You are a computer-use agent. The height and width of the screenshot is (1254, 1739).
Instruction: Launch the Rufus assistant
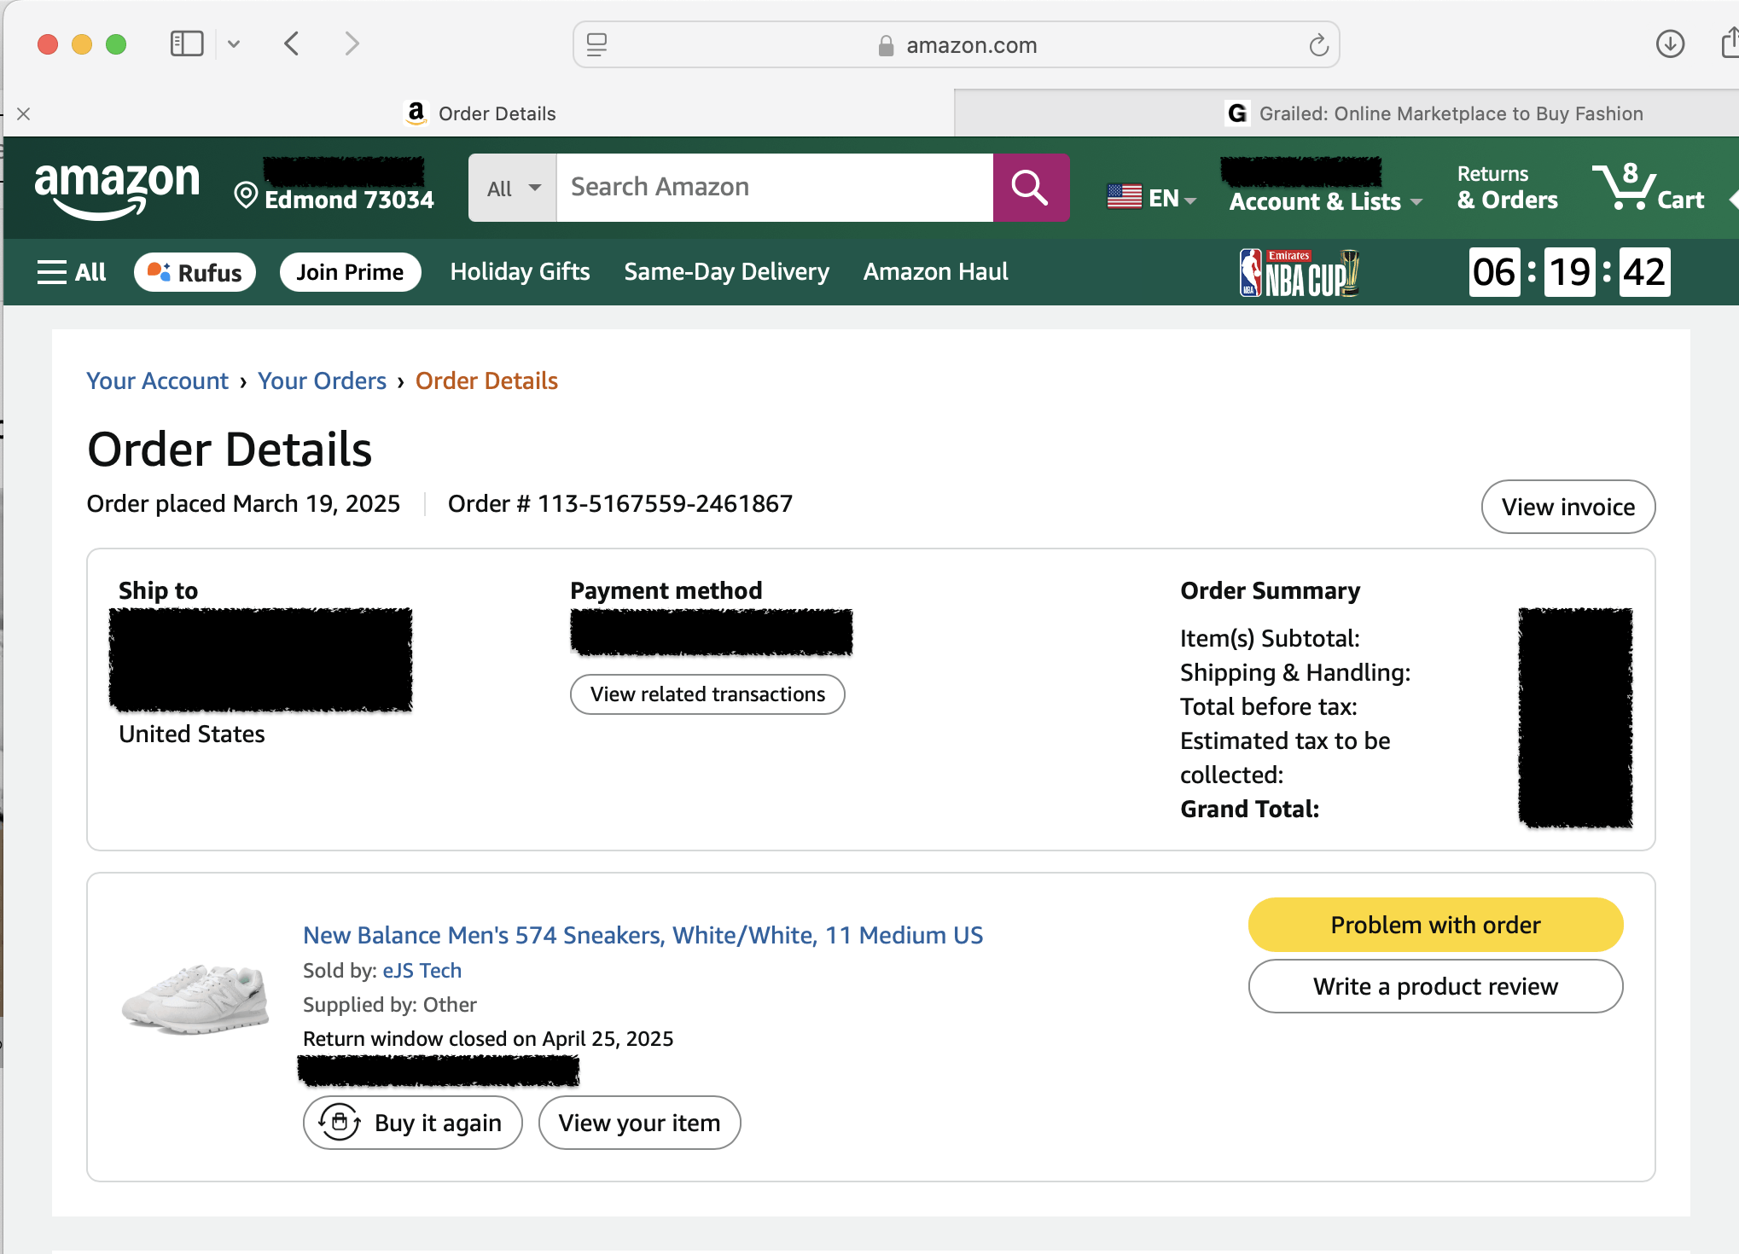tap(195, 272)
